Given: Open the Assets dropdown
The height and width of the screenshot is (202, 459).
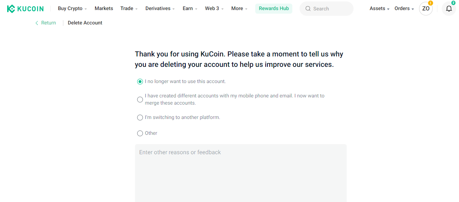Looking at the screenshot, I should (x=379, y=9).
